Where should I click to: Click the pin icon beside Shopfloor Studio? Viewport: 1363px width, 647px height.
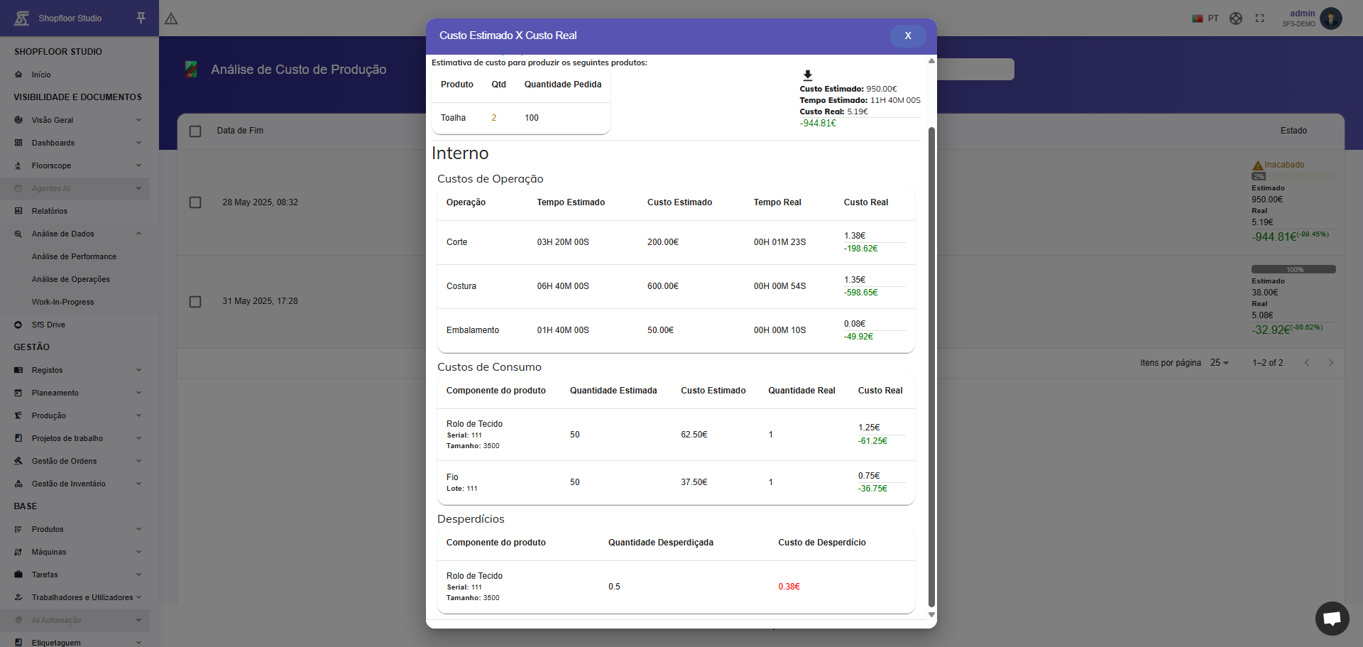coord(141,18)
